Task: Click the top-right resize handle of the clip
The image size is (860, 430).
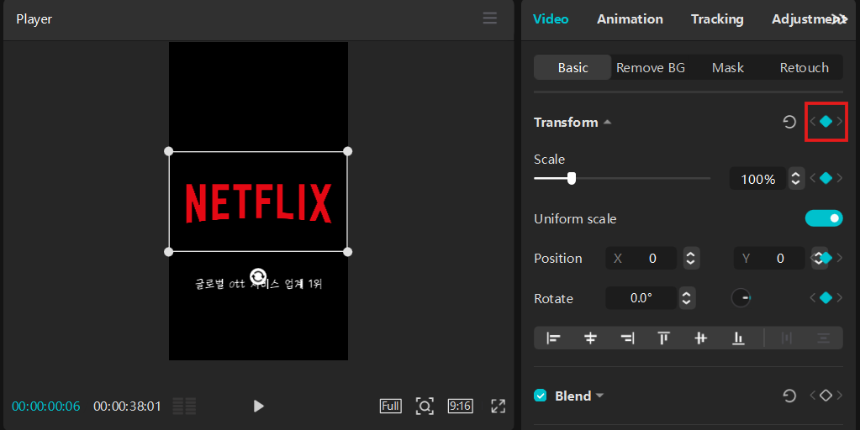Action: 348,151
